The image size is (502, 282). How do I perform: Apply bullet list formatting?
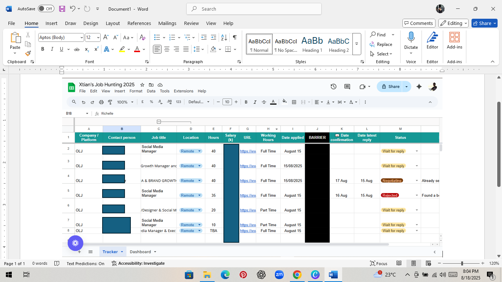click(x=157, y=37)
